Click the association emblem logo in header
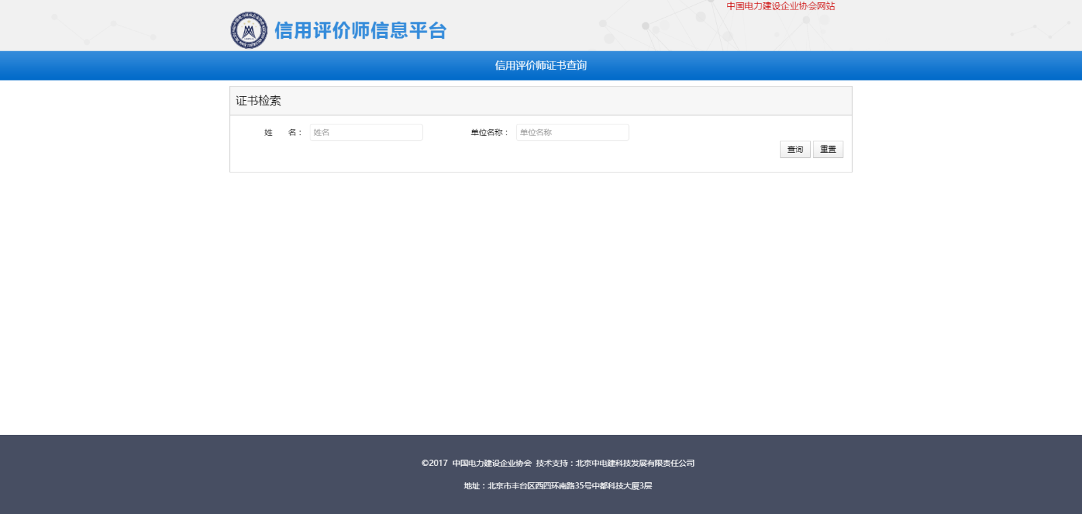Screen dimensions: 1082x514 click(249, 30)
